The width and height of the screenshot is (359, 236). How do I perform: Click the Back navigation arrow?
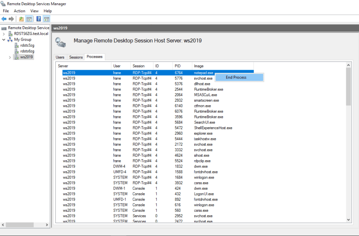click(4, 18)
